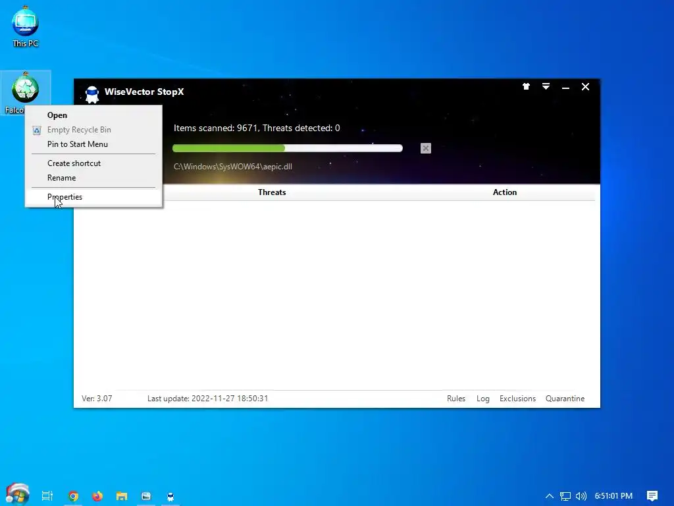Open the Rules link
The height and width of the screenshot is (506, 674).
456,399
